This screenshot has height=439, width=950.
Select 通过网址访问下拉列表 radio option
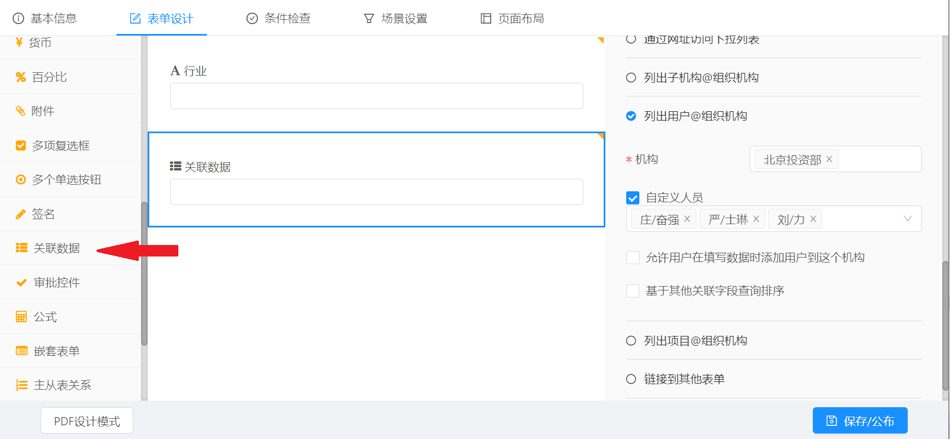click(x=631, y=39)
